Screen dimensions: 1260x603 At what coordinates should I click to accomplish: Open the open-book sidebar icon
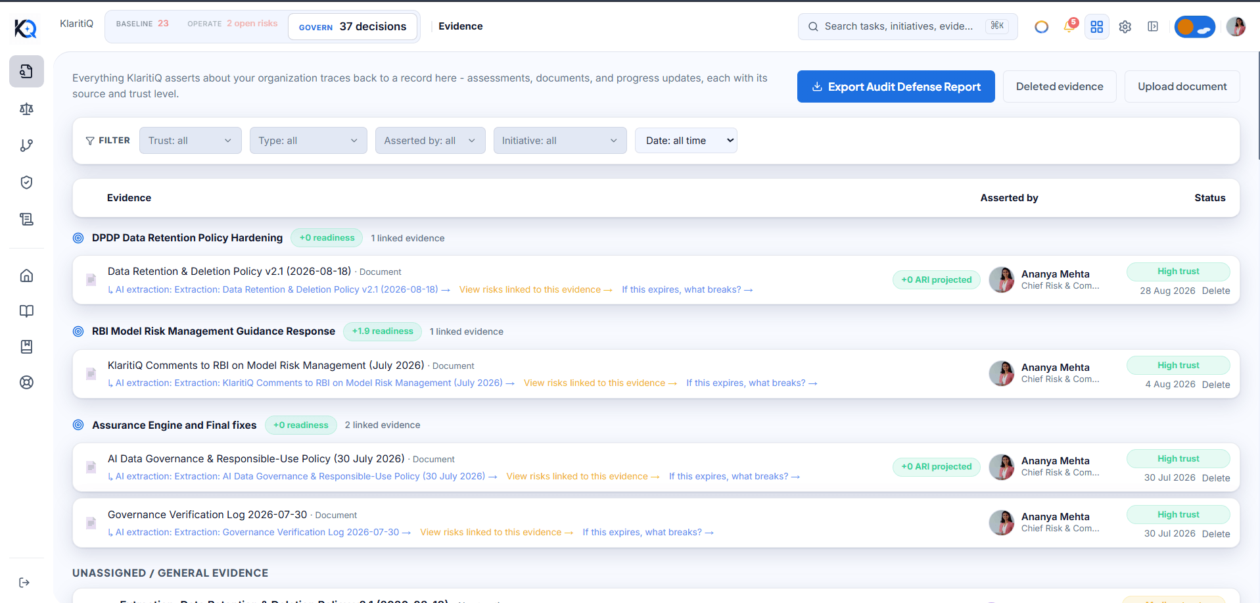click(x=26, y=311)
